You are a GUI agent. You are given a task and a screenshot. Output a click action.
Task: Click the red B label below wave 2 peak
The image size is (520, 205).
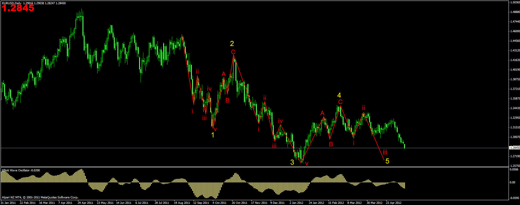(227, 100)
